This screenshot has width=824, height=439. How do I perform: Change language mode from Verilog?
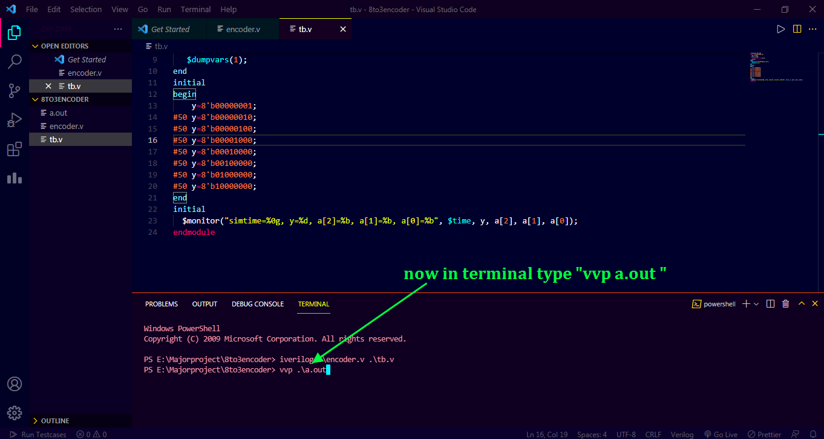pos(682,434)
